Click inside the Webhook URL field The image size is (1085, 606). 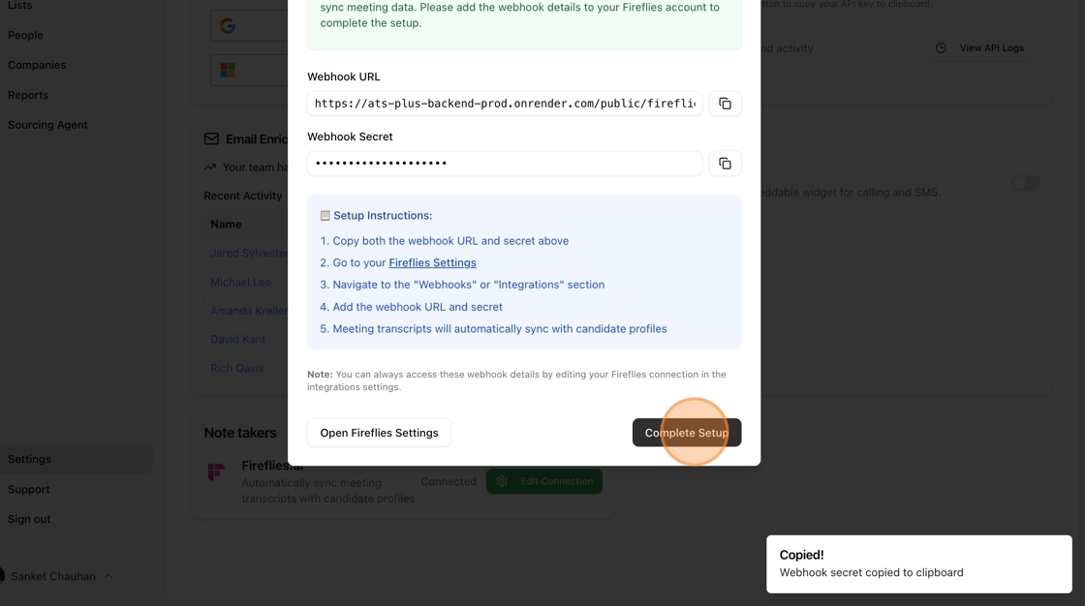(505, 103)
